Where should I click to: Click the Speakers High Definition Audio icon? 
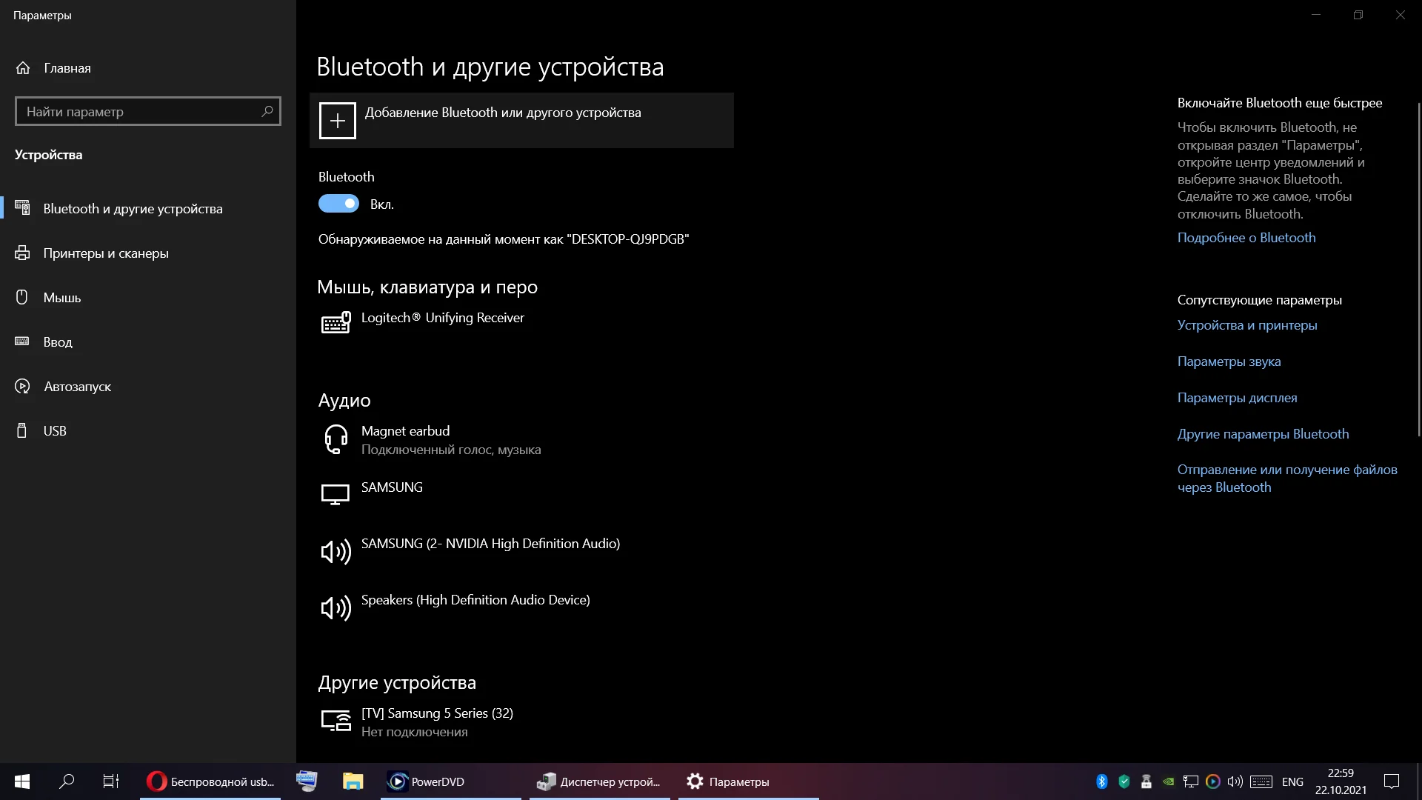(x=336, y=608)
